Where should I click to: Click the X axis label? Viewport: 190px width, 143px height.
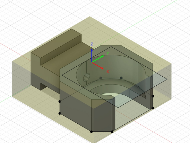(108, 72)
